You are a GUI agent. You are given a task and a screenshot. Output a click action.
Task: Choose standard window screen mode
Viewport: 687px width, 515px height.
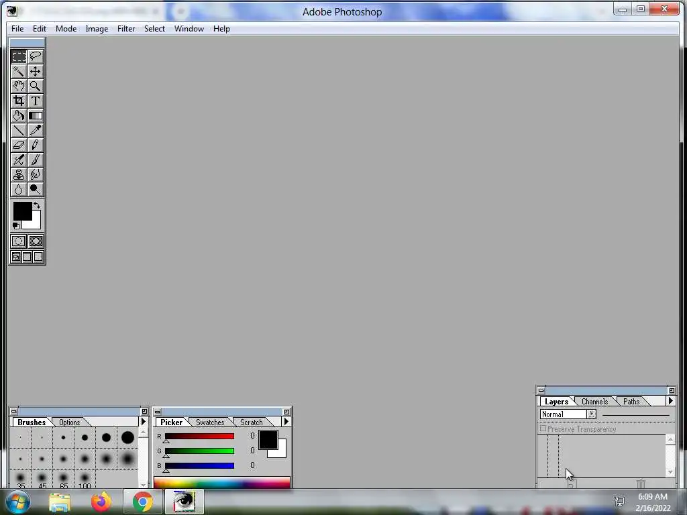(16, 257)
